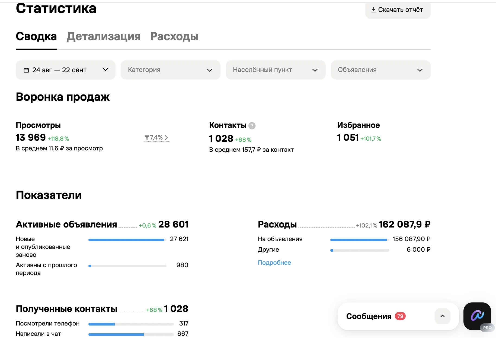Click the funnel conversion icon next to 7,4%
The image size is (496, 338).
click(x=147, y=138)
